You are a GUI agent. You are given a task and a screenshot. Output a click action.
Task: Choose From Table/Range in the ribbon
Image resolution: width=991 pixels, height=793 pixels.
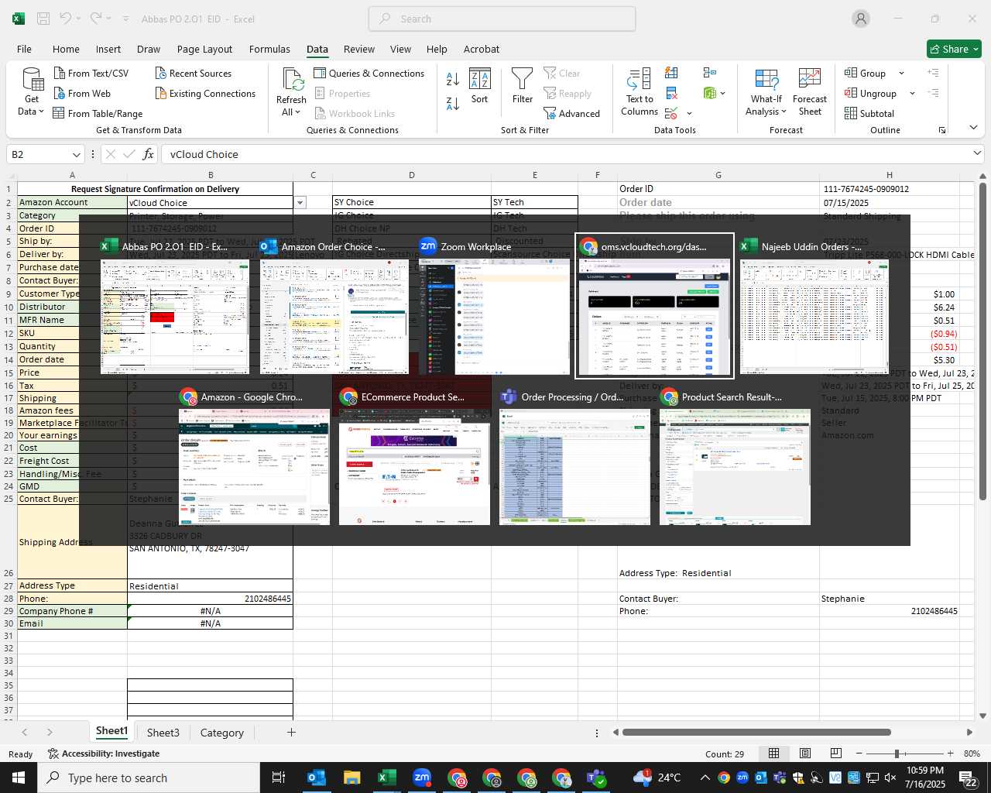pyautogui.click(x=98, y=113)
